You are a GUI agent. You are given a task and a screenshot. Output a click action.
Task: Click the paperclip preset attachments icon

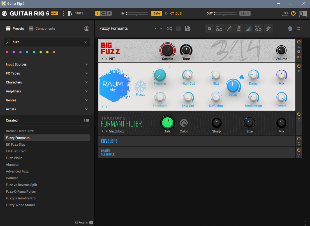click(x=268, y=29)
